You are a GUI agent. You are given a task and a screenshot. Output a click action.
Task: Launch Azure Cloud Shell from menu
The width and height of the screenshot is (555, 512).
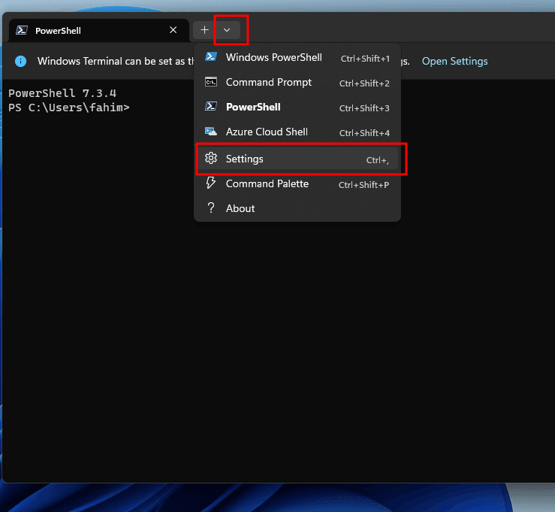click(x=297, y=132)
